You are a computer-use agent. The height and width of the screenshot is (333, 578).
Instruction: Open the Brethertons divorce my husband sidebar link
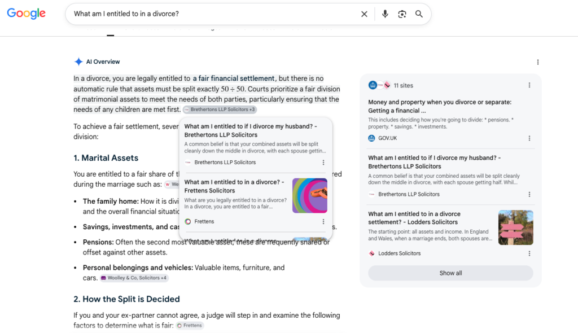point(434,162)
